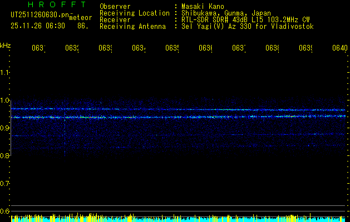Select RTL-SDR SDR# 103.2MHz receiver text

(245, 20)
